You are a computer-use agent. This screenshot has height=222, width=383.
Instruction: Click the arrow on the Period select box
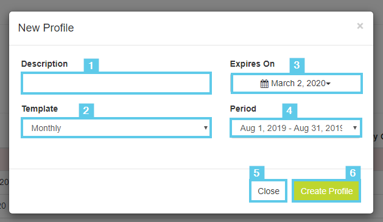click(x=355, y=128)
